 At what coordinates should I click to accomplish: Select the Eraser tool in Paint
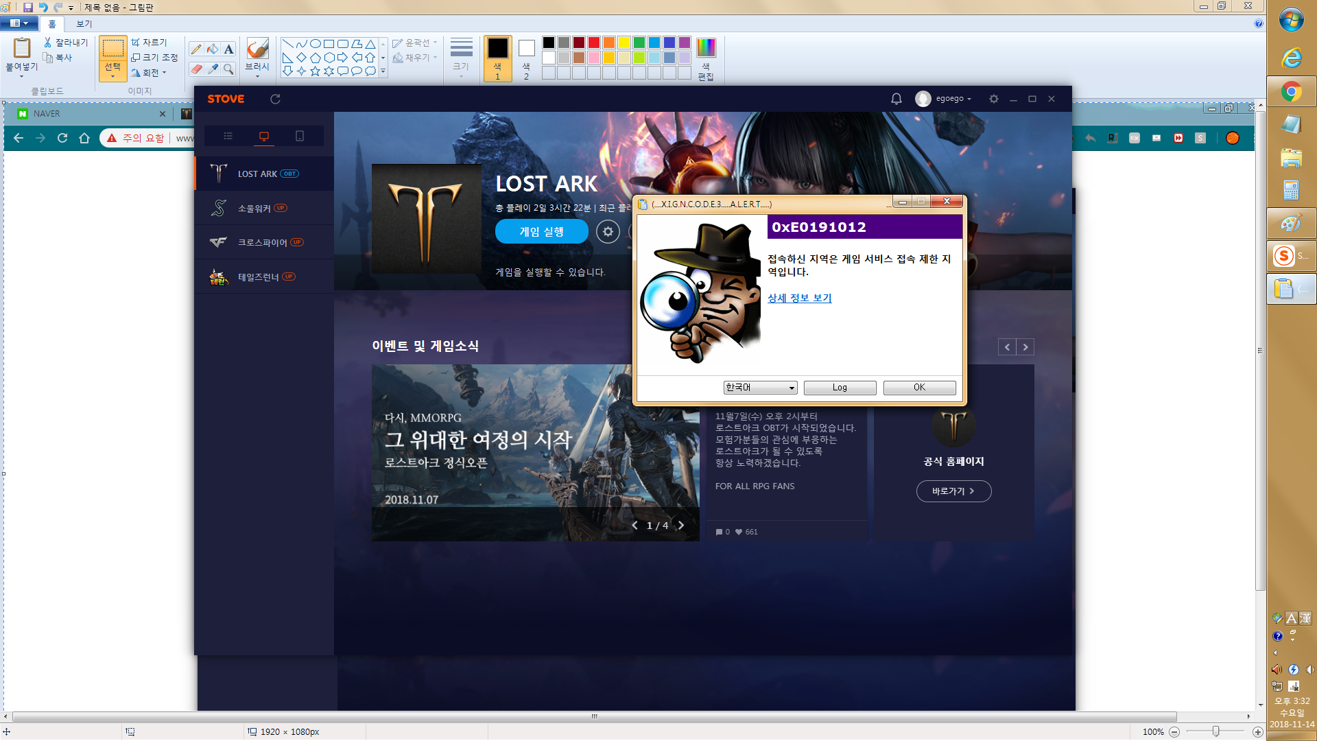point(196,69)
